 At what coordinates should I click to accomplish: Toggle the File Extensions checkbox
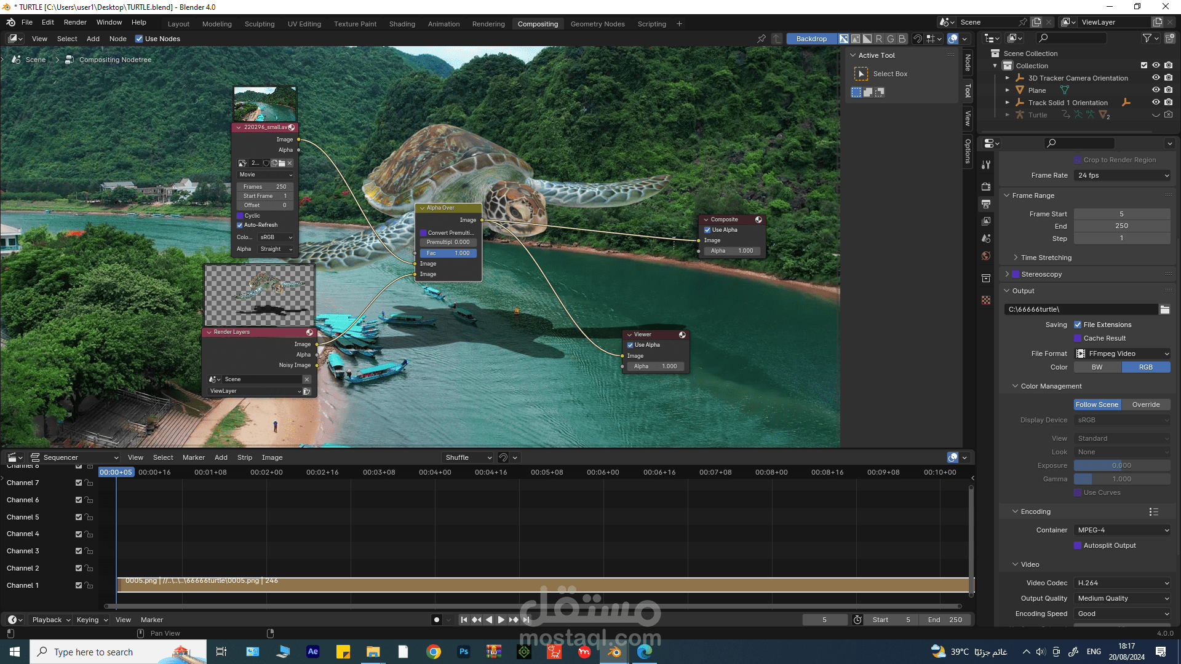point(1078,325)
